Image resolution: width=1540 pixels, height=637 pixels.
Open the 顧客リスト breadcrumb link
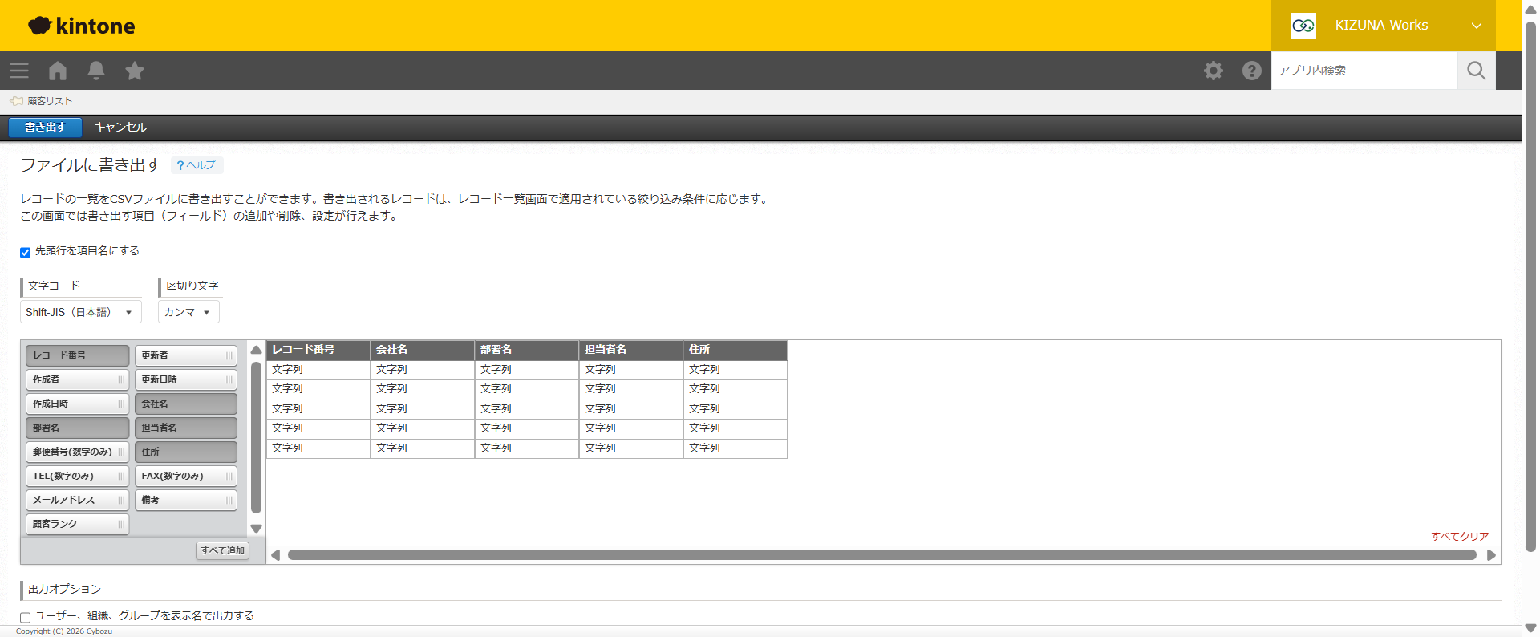51,101
